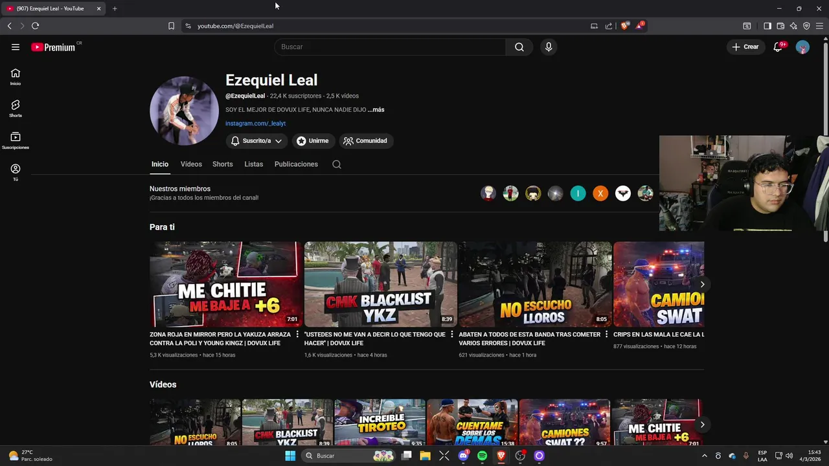Open options for Zona Roja video

coord(297,335)
